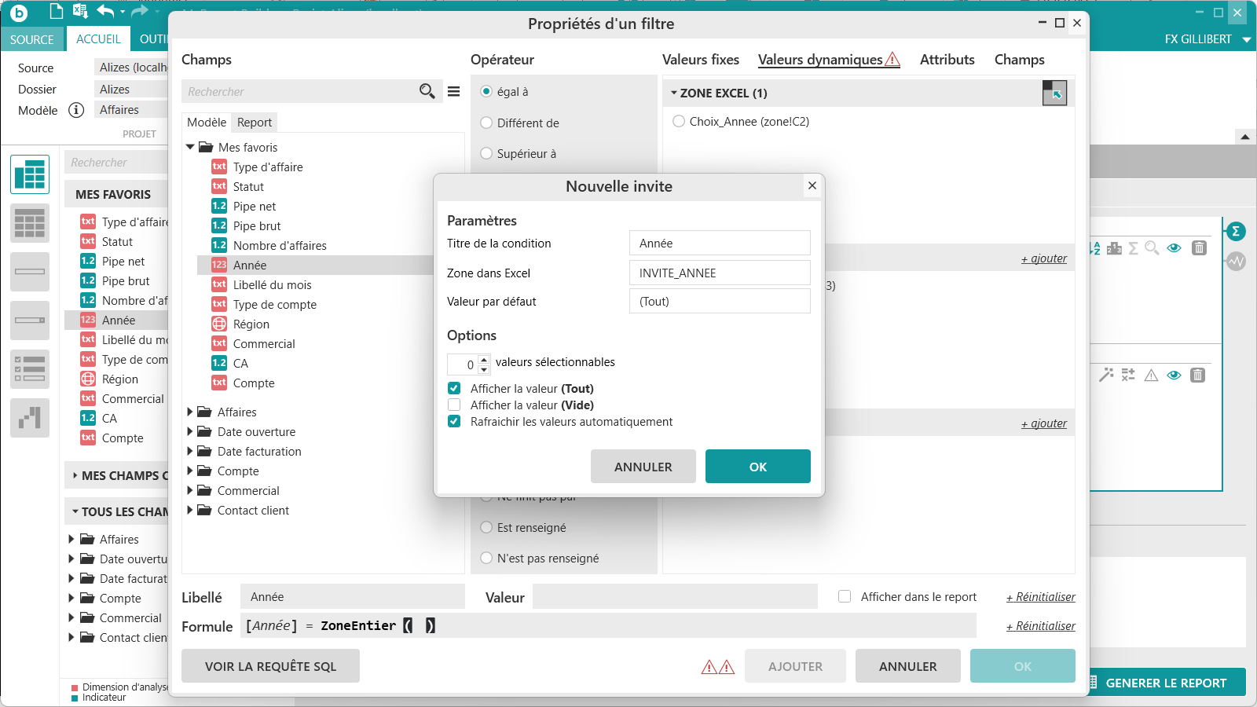Click the new document icon in toolbar
Image resolution: width=1257 pixels, height=707 pixels.
click(x=56, y=11)
